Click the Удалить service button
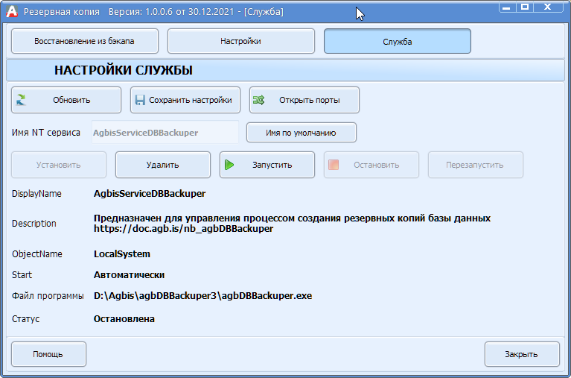 (163, 165)
